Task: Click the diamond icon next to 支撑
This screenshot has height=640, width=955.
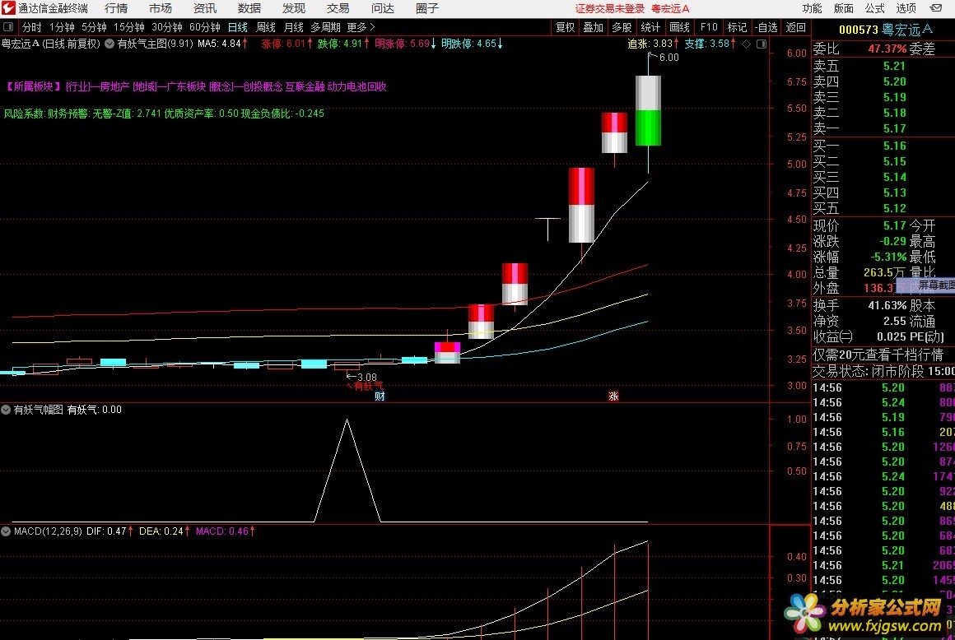Action: [747, 44]
